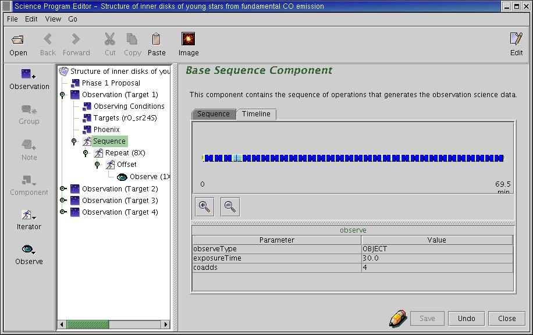Screen dimensions: 533x335
Task: Click the Value column header
Action: coord(437,240)
